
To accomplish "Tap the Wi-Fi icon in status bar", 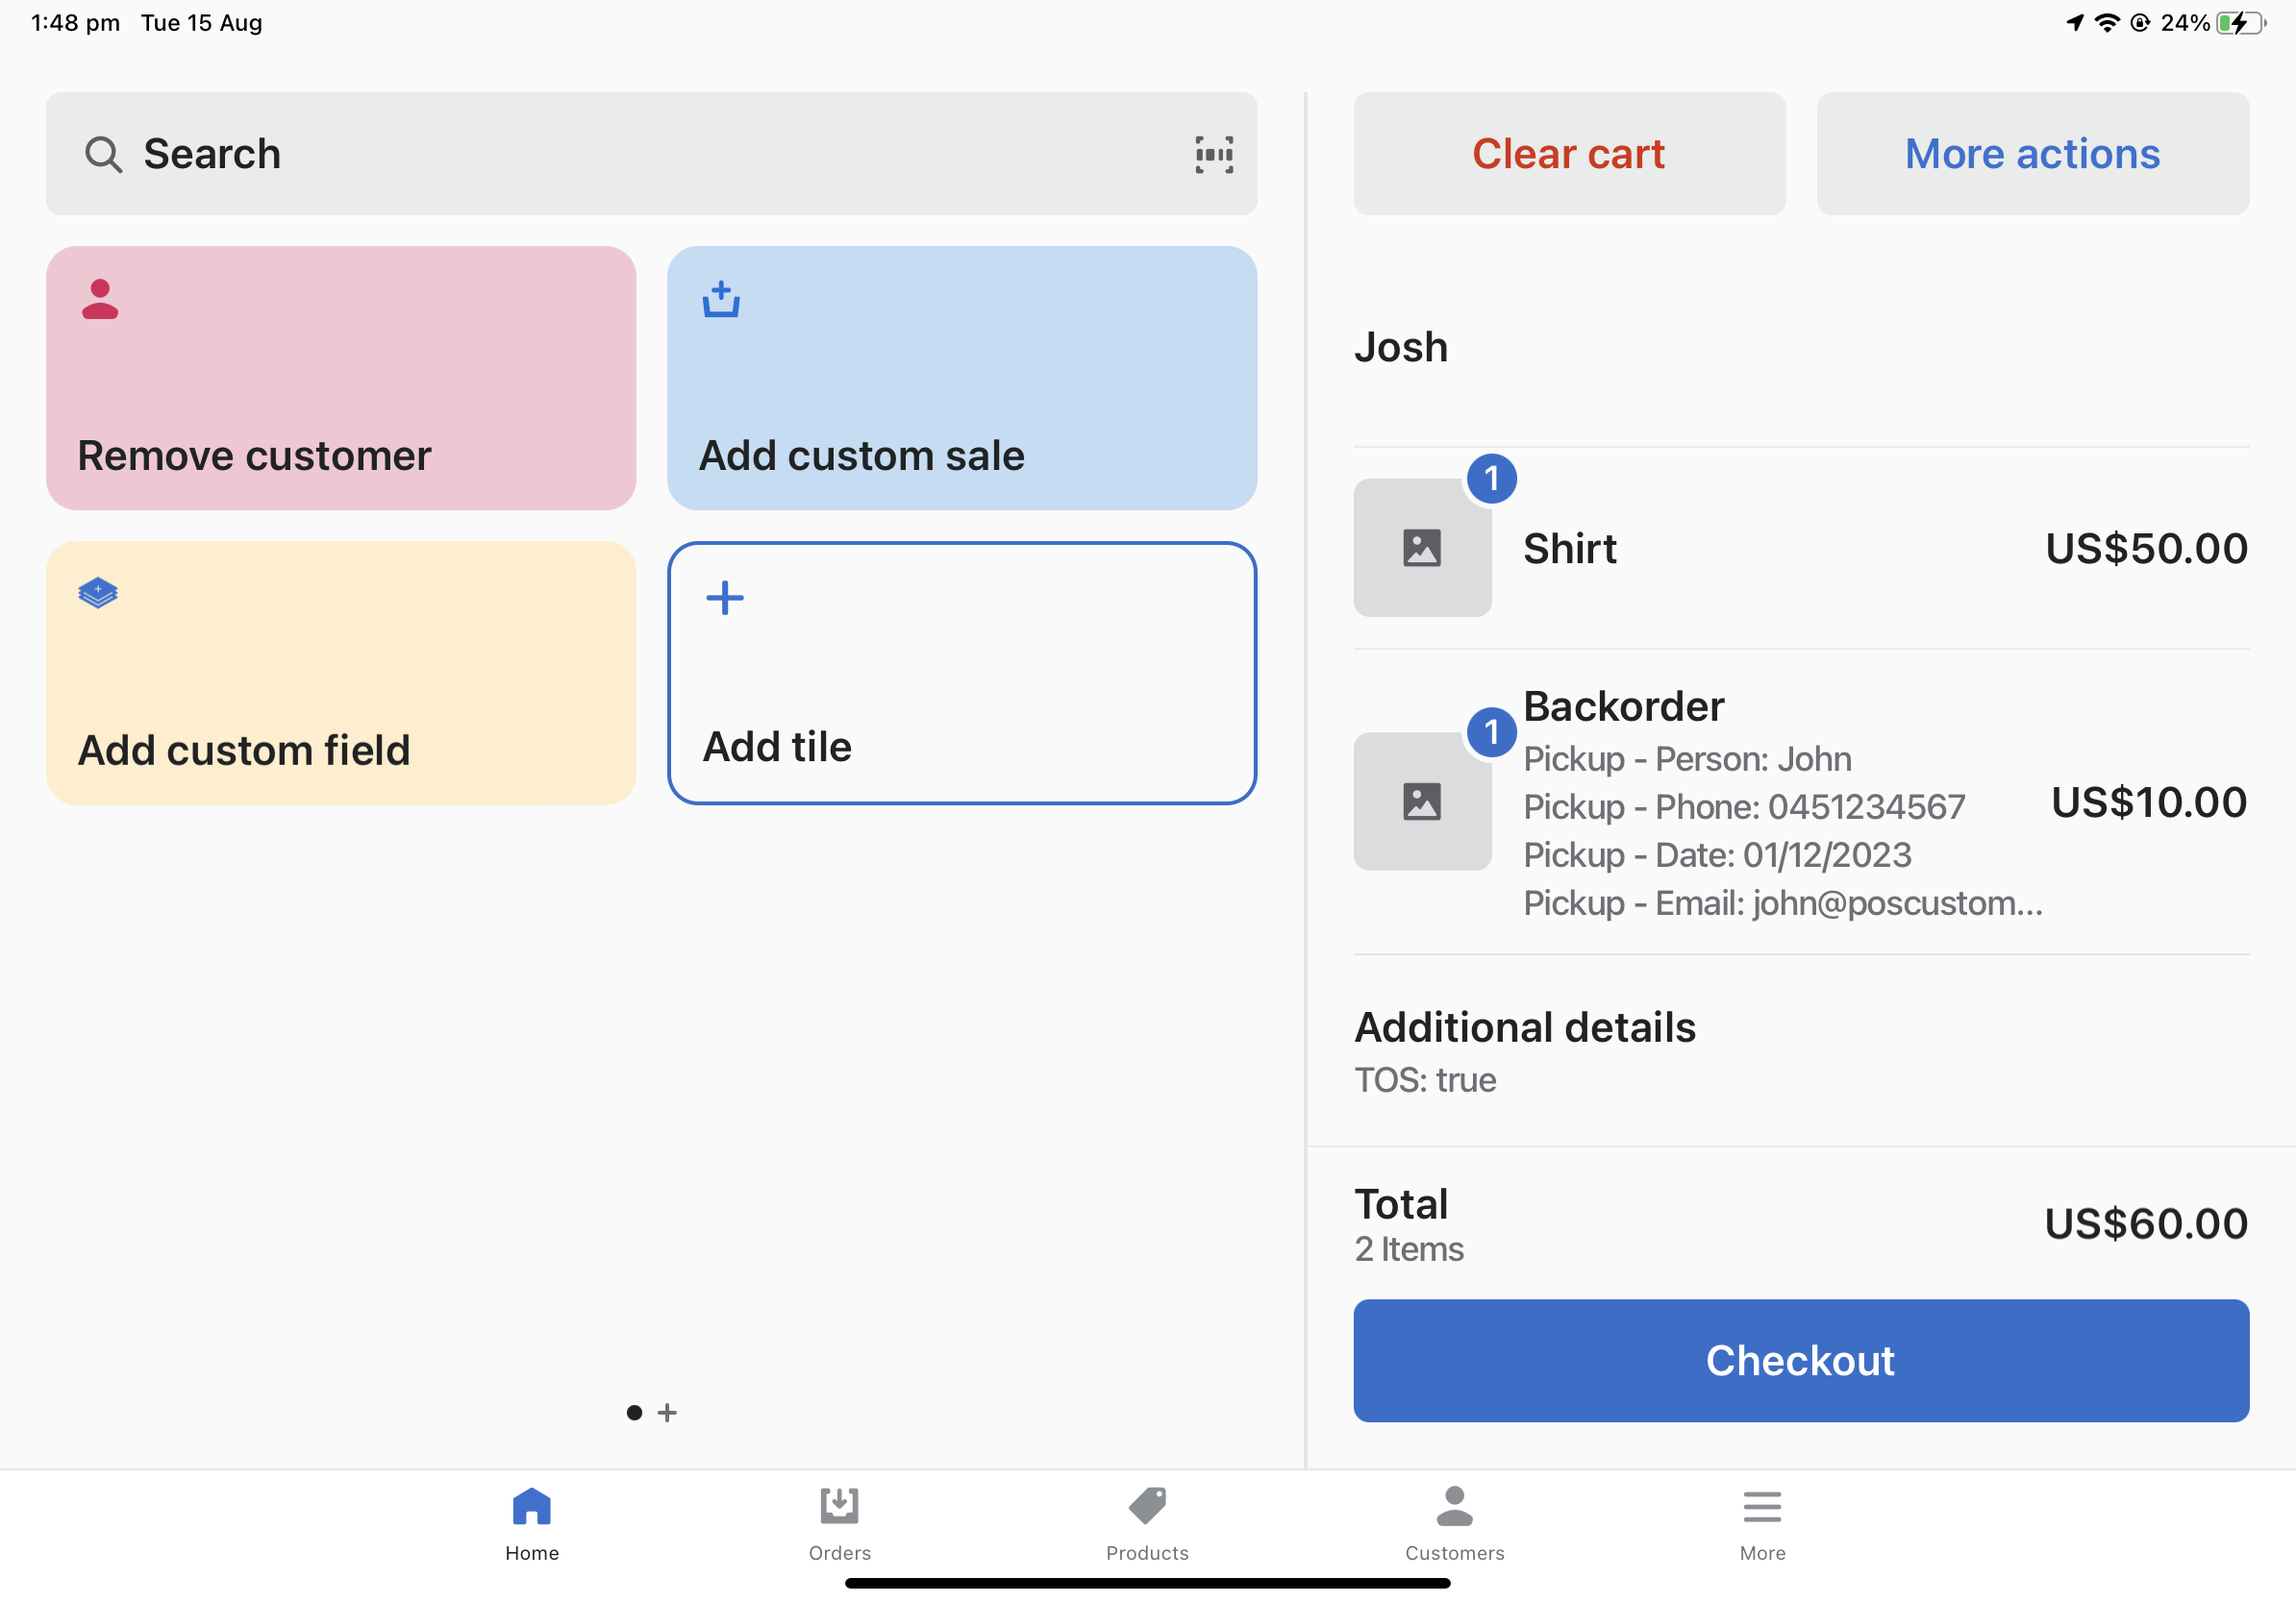I will click(x=2107, y=22).
